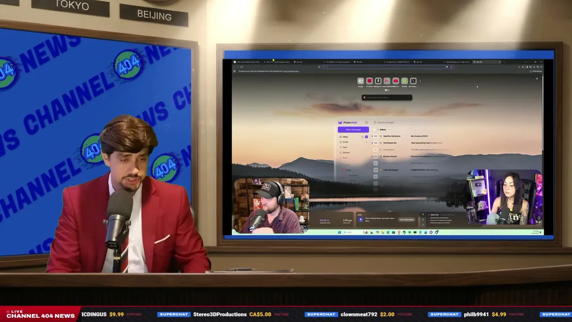Click the apps grid icon on the bookmarks bar

coord(234,71)
